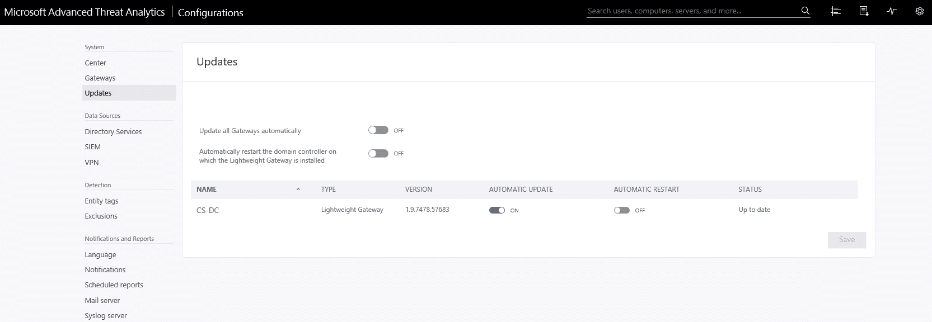Viewport: 932px width, 322px height.
Task: Open Gateways in the System menu
Action: 100,78
